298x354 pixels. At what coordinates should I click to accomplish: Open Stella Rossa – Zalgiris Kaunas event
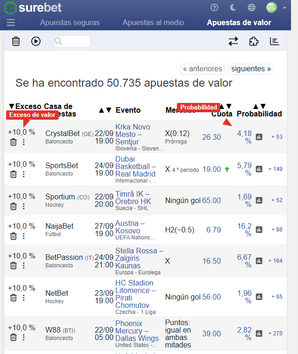click(x=139, y=258)
